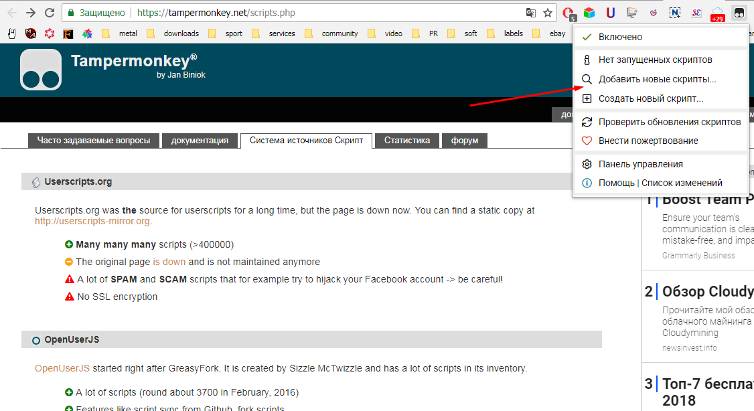Open the Топ-7 ad headline
The width and height of the screenshot is (754, 411).
(708, 392)
